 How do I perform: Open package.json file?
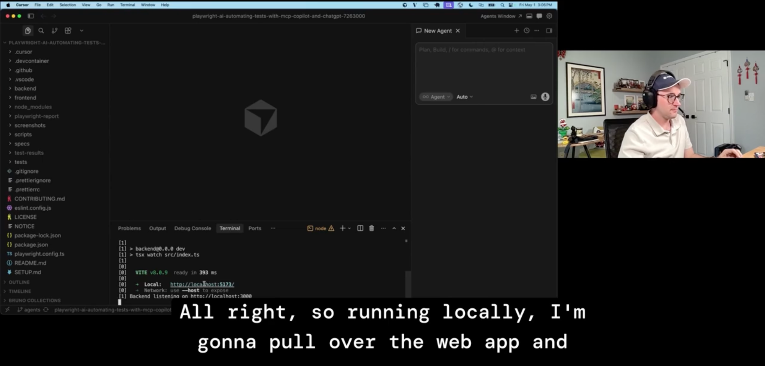coord(55,245)
